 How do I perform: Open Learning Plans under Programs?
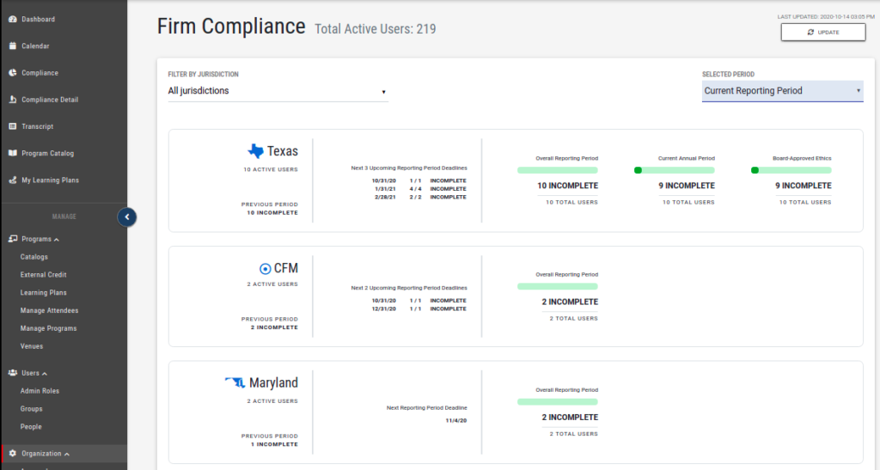(43, 293)
